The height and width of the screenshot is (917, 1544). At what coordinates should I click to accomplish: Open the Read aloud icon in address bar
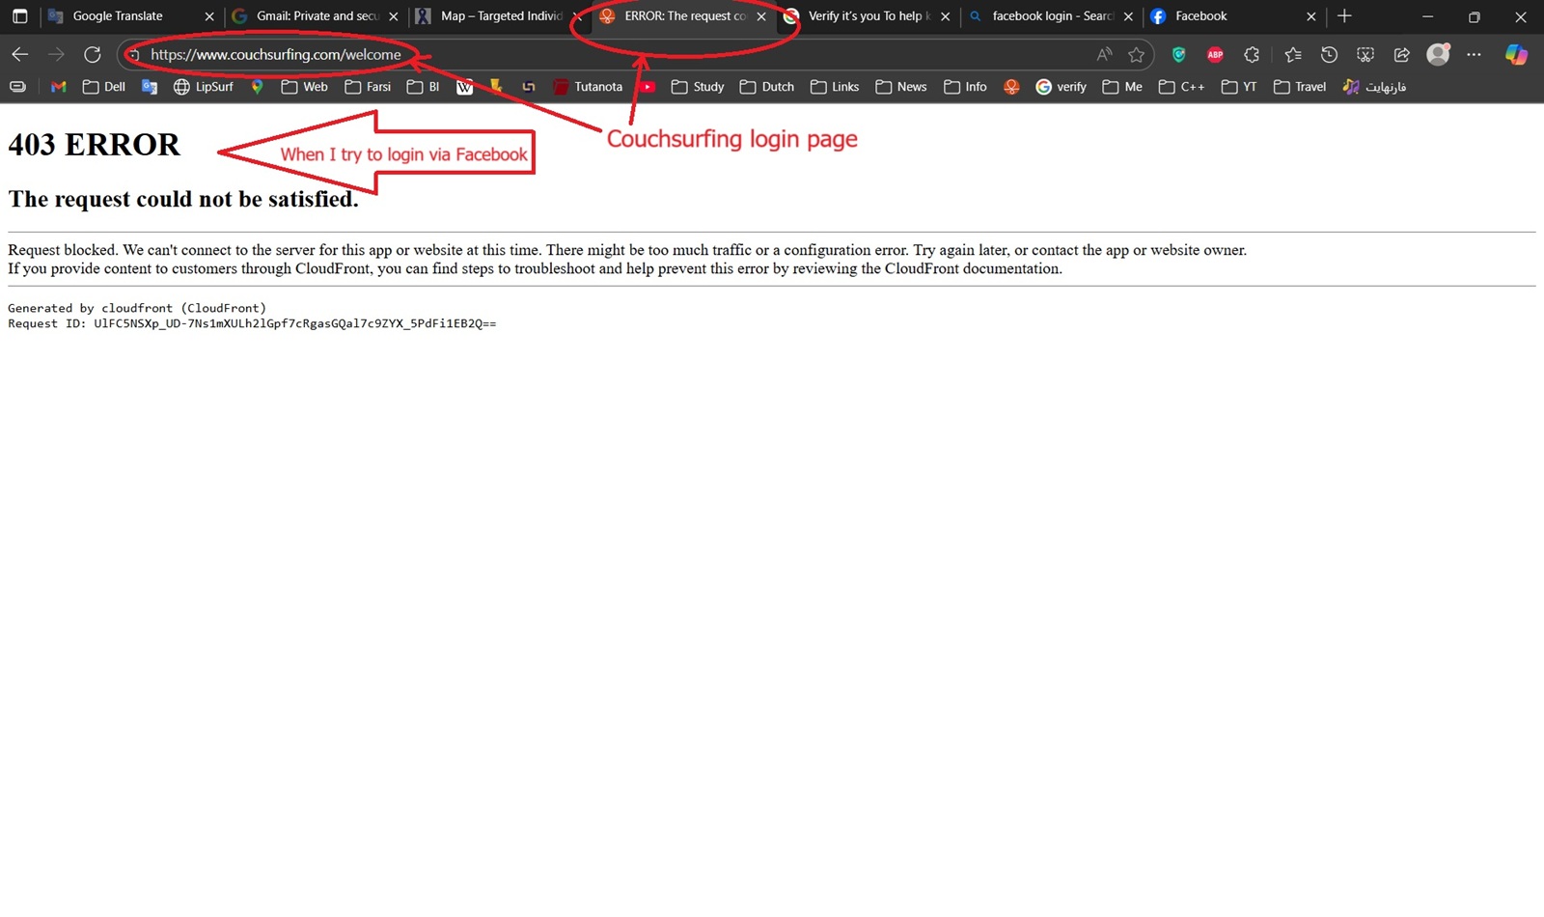click(x=1104, y=55)
